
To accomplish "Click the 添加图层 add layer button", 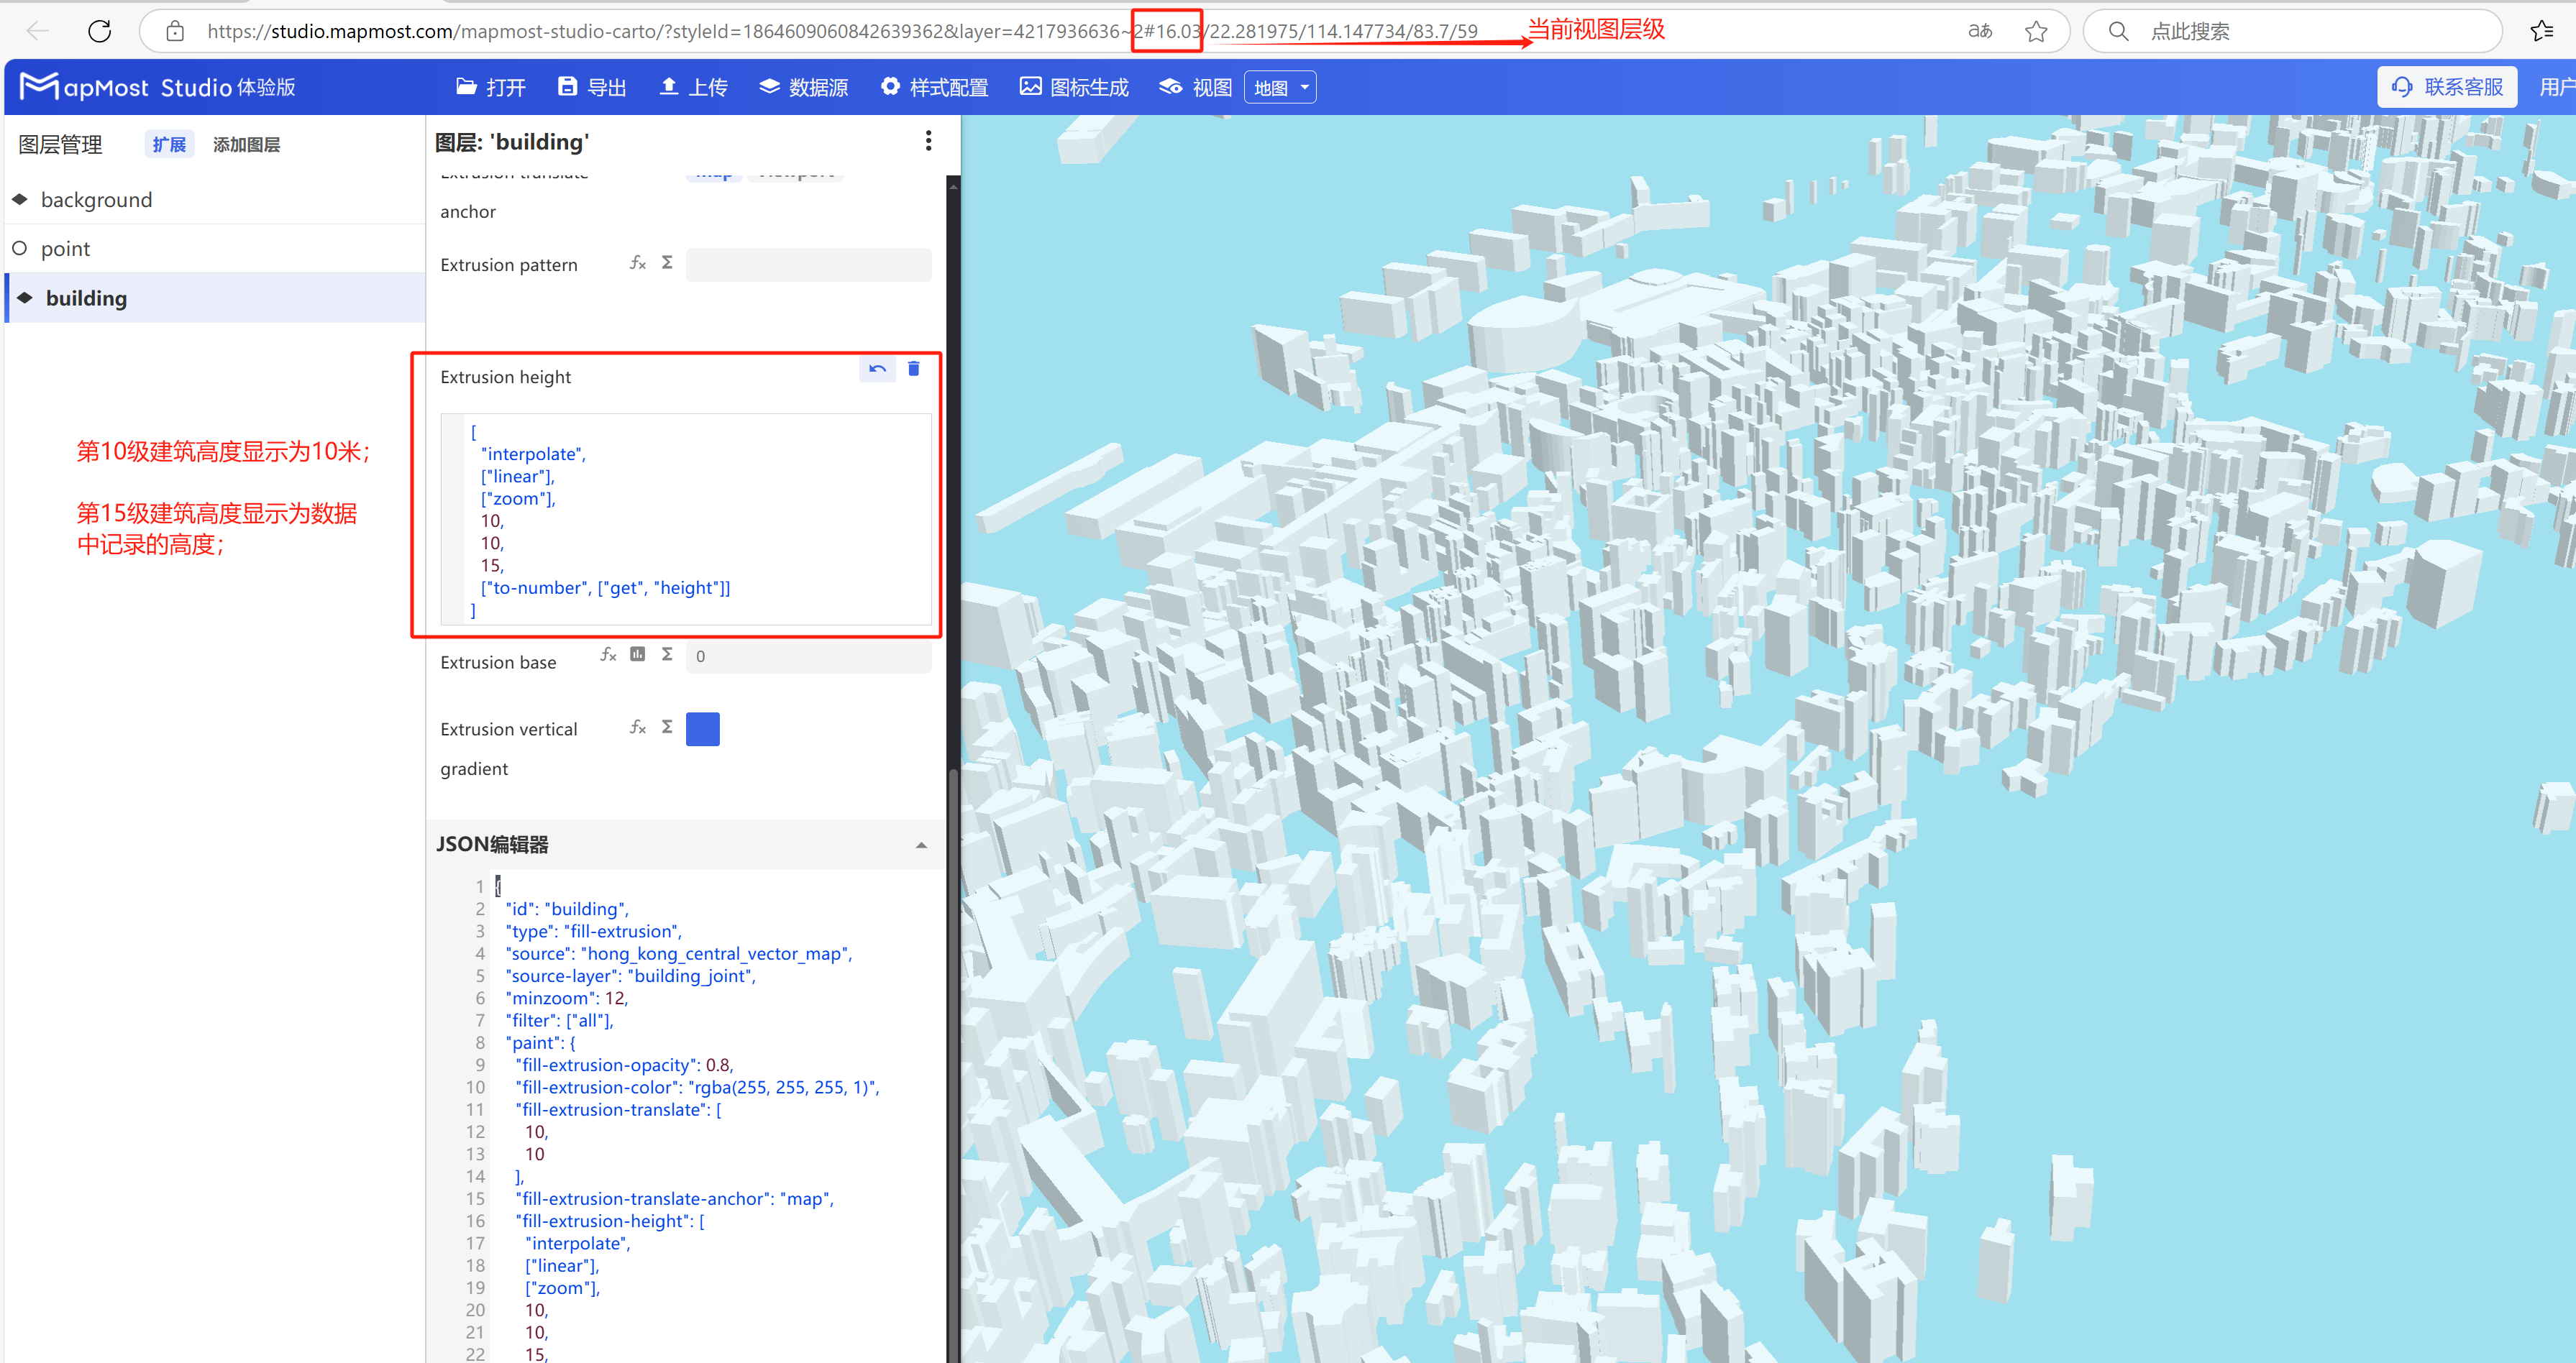I will coord(246,144).
